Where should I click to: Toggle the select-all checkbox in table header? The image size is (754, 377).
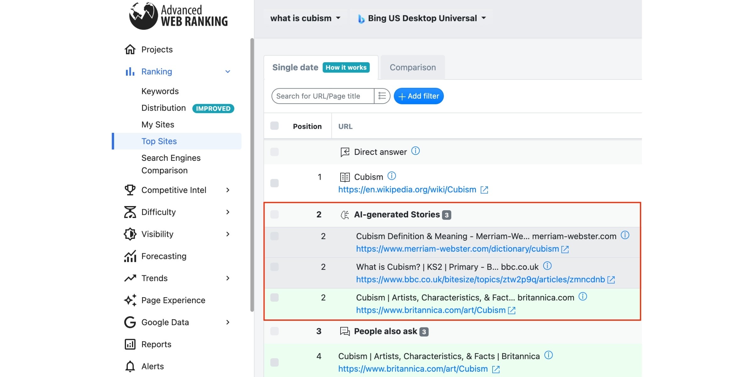275,126
